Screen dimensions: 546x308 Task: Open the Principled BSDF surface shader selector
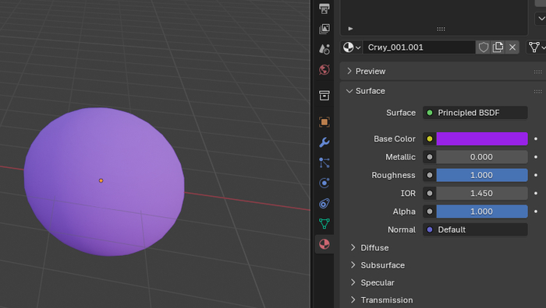[x=475, y=113]
